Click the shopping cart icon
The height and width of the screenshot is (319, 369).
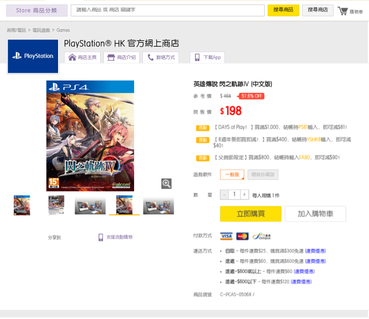343,11
